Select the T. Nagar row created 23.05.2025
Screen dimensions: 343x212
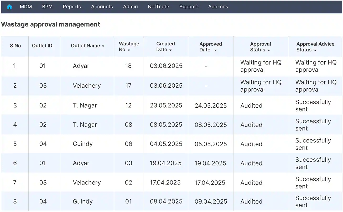point(85,105)
